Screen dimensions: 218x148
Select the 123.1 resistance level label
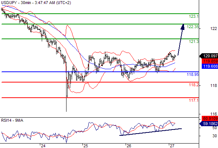[x=194, y=16]
